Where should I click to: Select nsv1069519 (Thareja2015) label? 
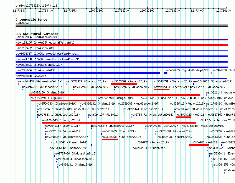(x=61, y=120)
